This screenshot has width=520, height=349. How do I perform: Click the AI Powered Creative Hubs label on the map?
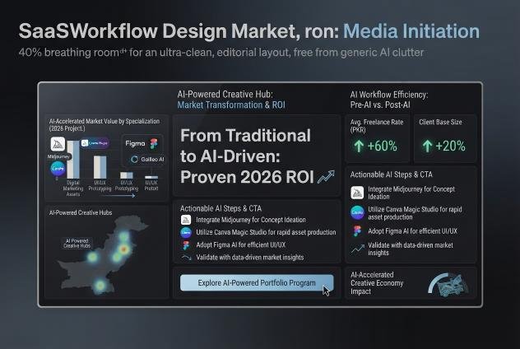pyautogui.click(x=77, y=243)
